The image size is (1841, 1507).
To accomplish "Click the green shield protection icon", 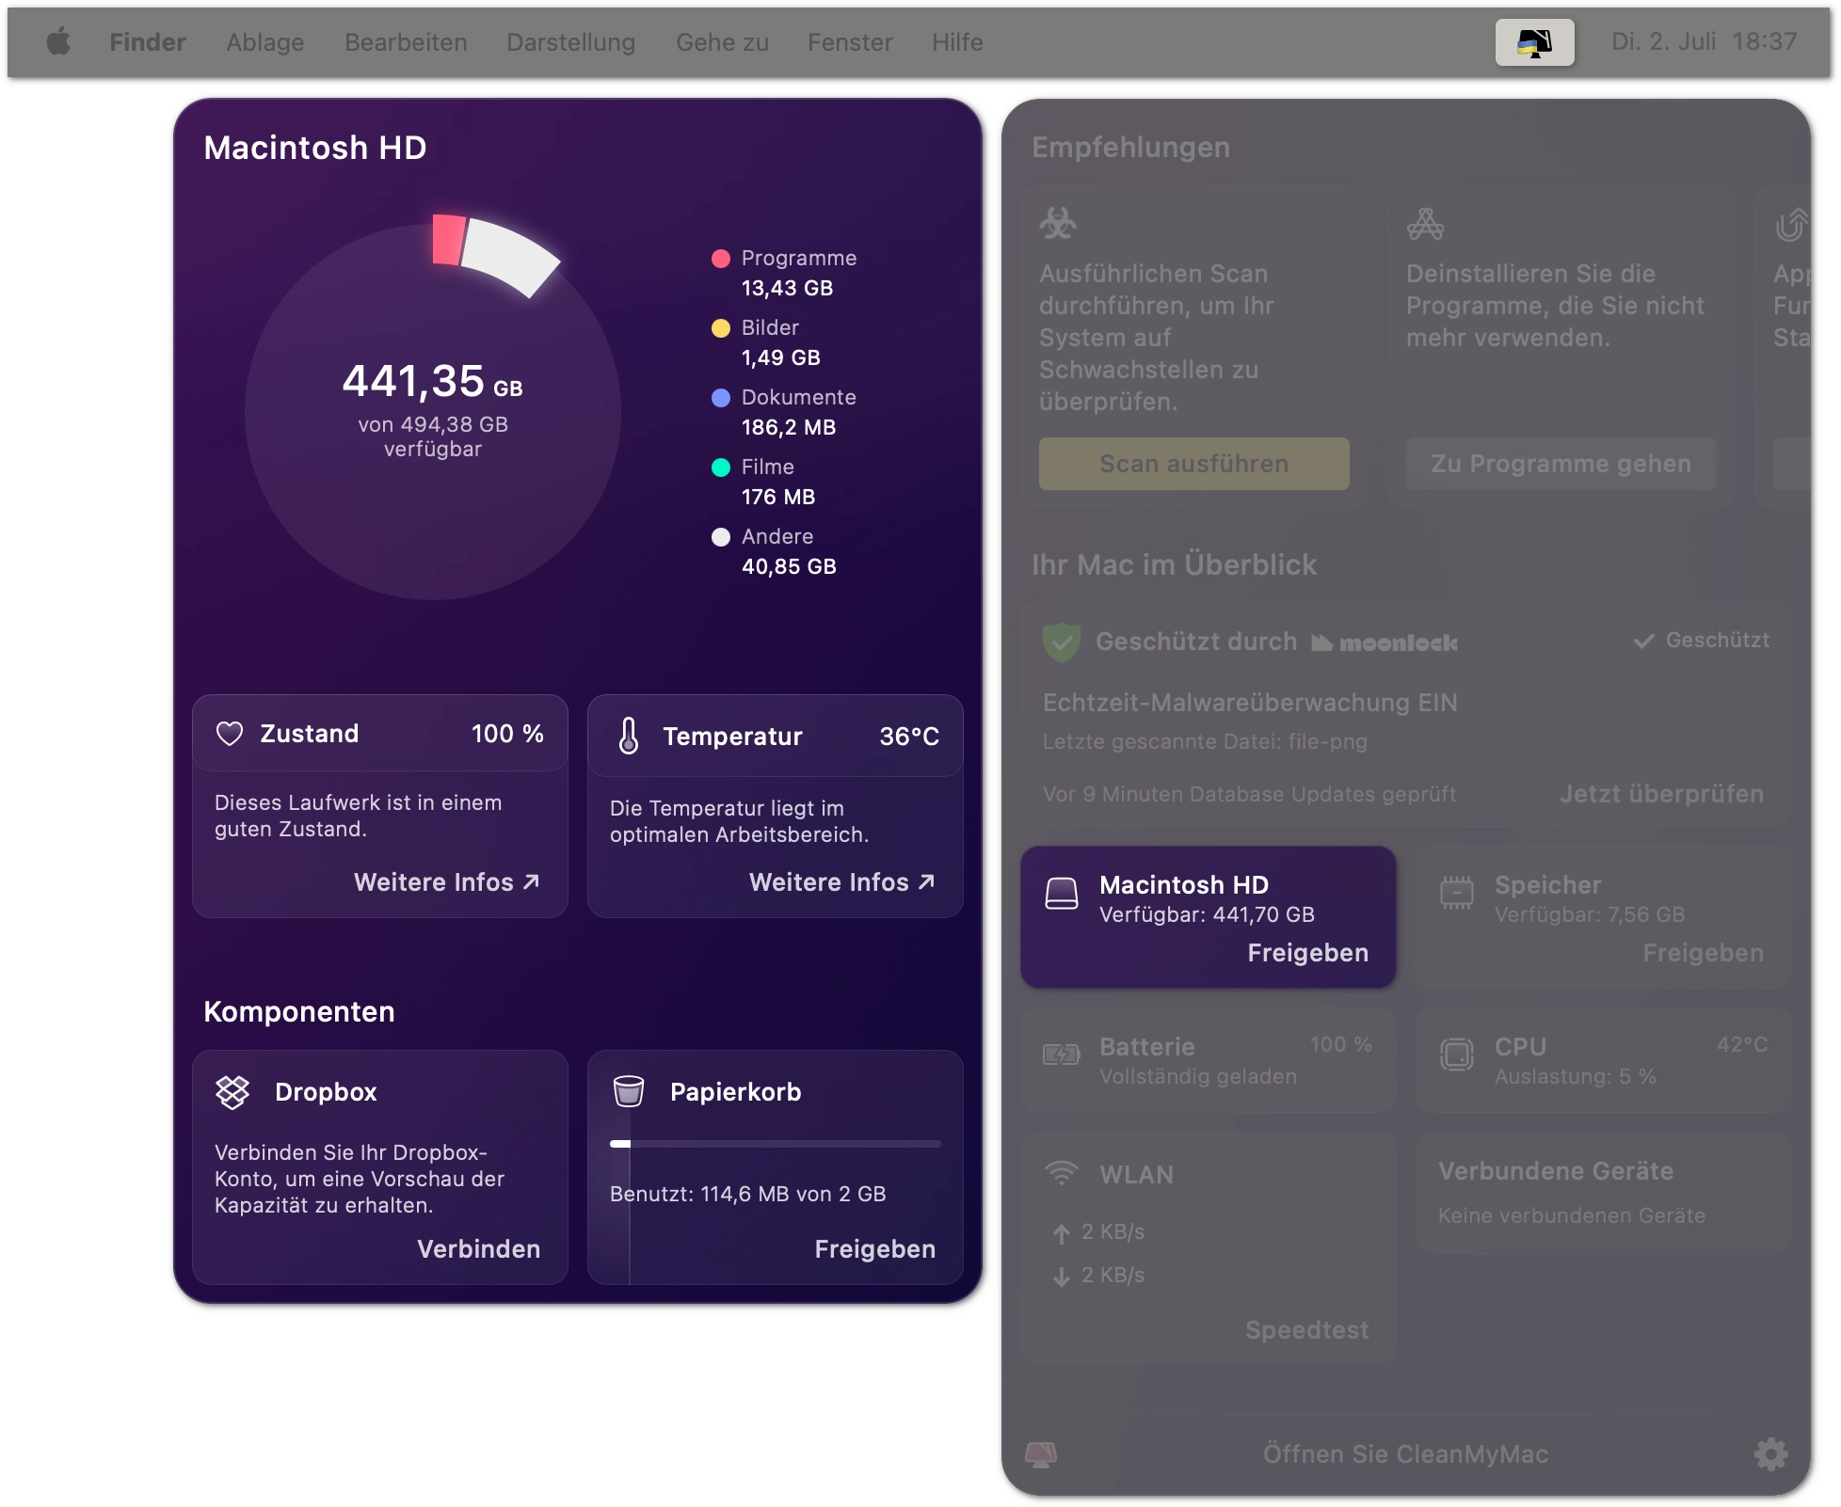I will pos(1061,642).
